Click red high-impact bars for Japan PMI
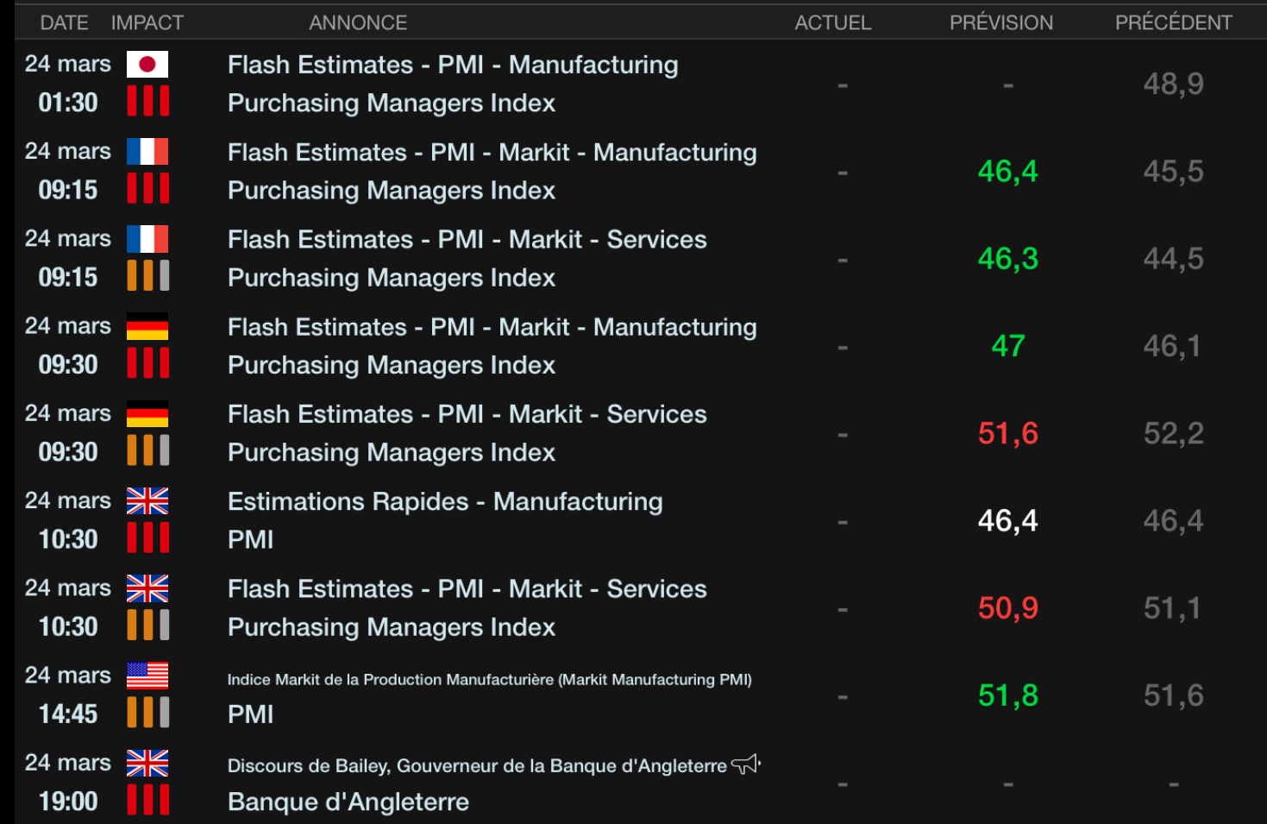This screenshot has height=824, width=1267. pos(148,101)
